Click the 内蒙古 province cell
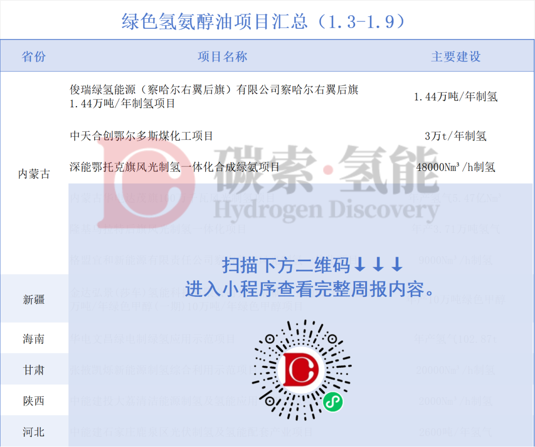Viewport: 535px width, 447px height. [34, 174]
